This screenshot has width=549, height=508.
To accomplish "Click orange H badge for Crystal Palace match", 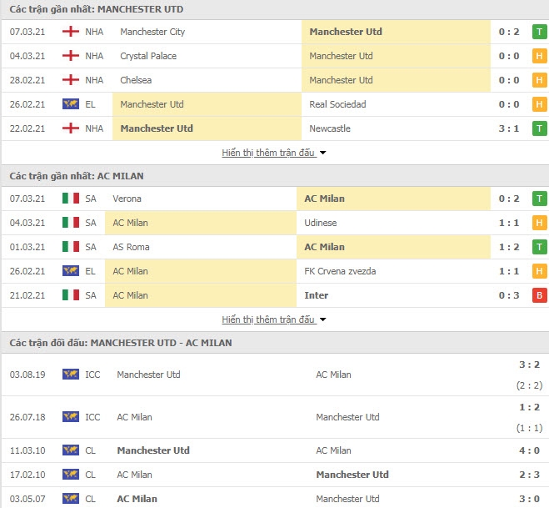I will pos(539,56).
